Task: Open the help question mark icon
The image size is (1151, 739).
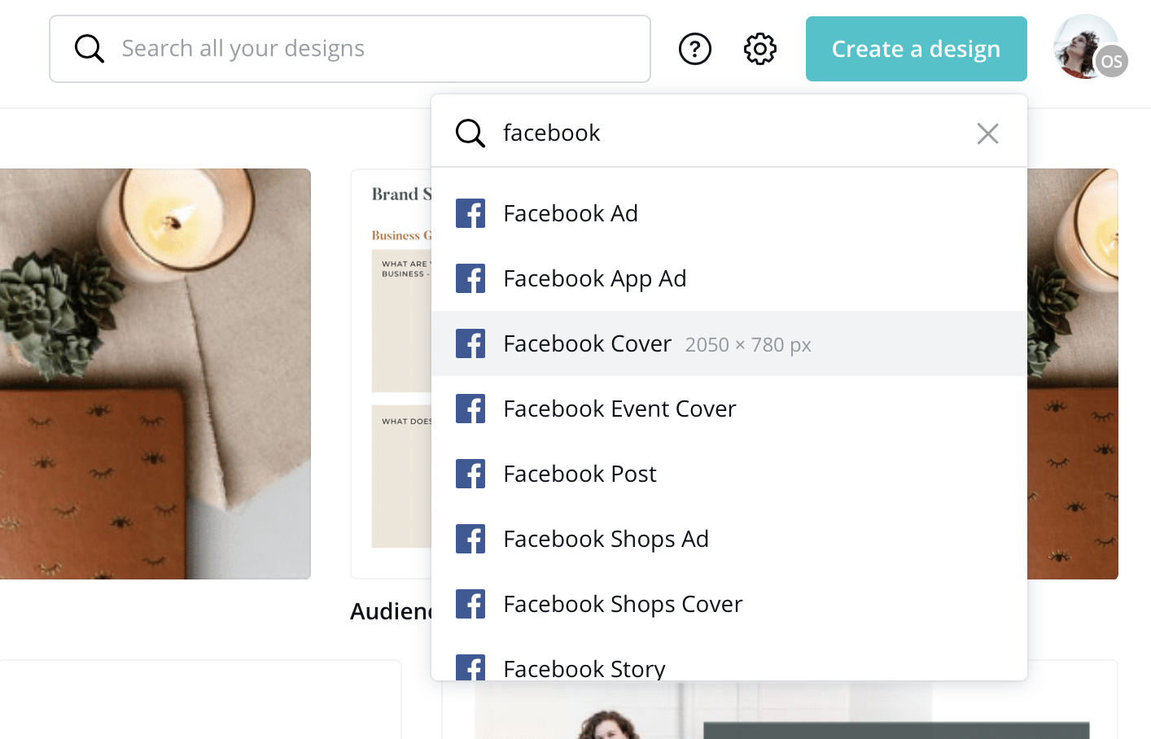Action: click(695, 49)
